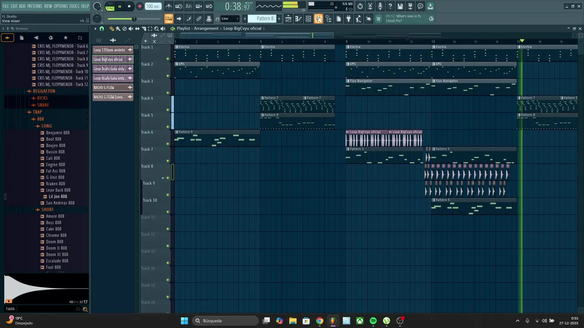Viewport: 584px width, 328px height.
Task: Mute Track 10 using its green dot
Action: pos(168,212)
